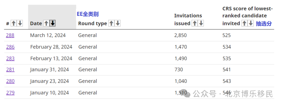The image size is (282, 105).
Task: Click the active Date descending arrow
Action: (52, 23)
